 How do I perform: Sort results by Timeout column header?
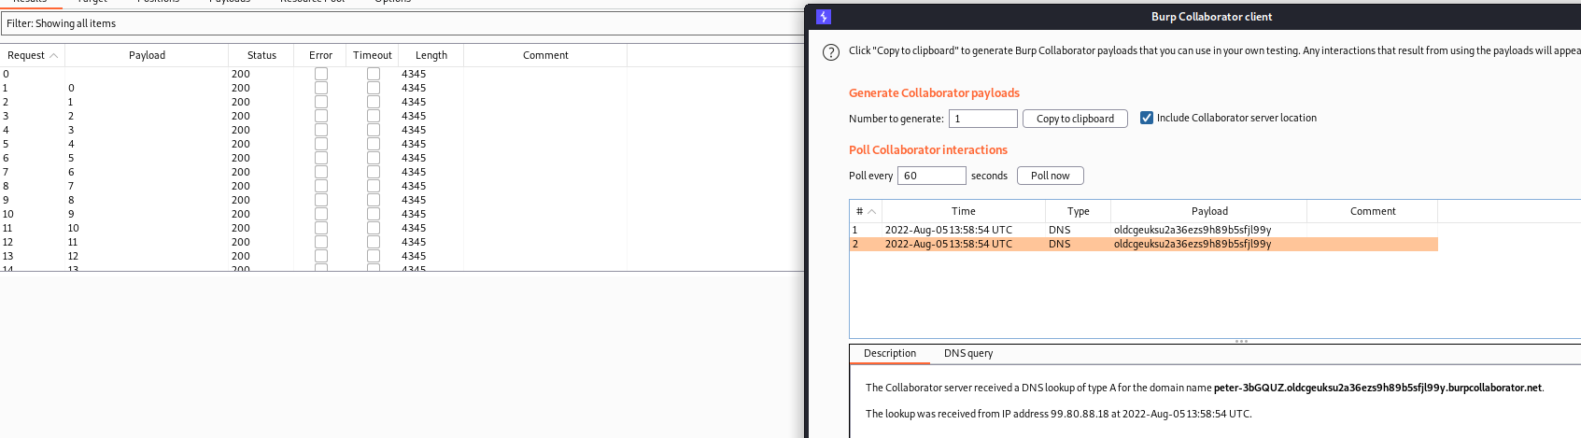[x=373, y=55]
